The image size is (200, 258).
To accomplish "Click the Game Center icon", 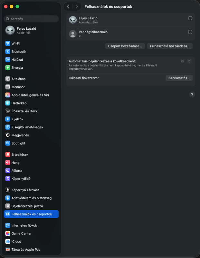I will 8,233.
